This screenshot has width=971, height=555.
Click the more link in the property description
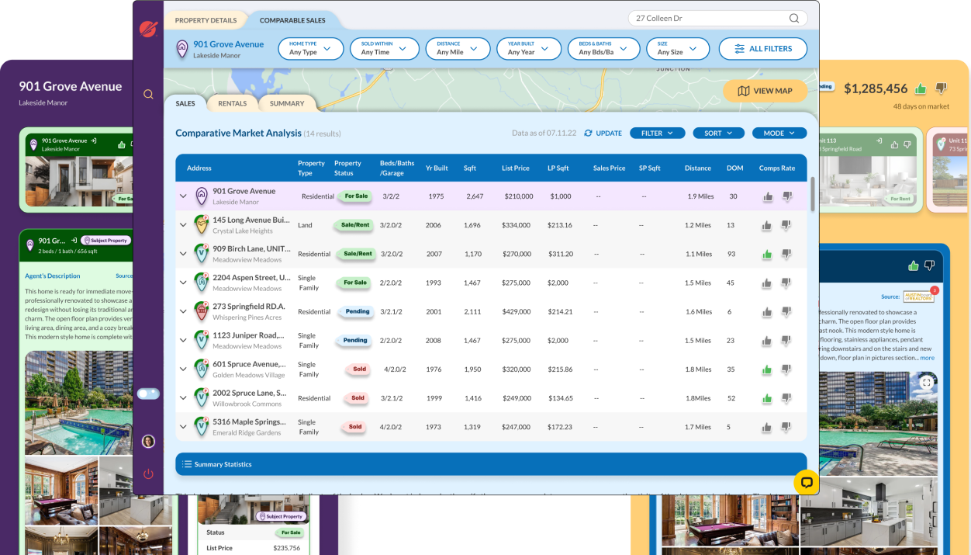[927, 358]
